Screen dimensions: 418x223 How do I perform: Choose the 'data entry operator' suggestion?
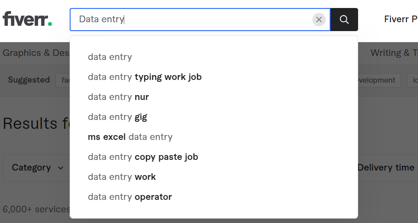click(x=214, y=197)
